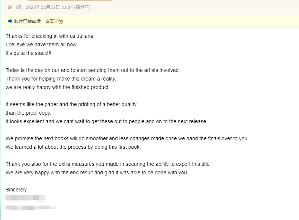Screen dimensions: 299x220
Task: Click the line "I believe we have them all now."
Action: tap(41, 45)
